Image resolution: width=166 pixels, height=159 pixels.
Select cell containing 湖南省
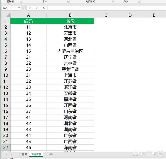tap(70, 129)
